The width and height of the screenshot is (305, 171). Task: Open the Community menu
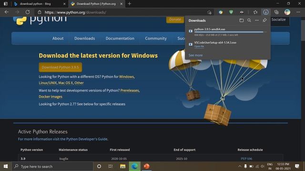[x=156, y=38]
